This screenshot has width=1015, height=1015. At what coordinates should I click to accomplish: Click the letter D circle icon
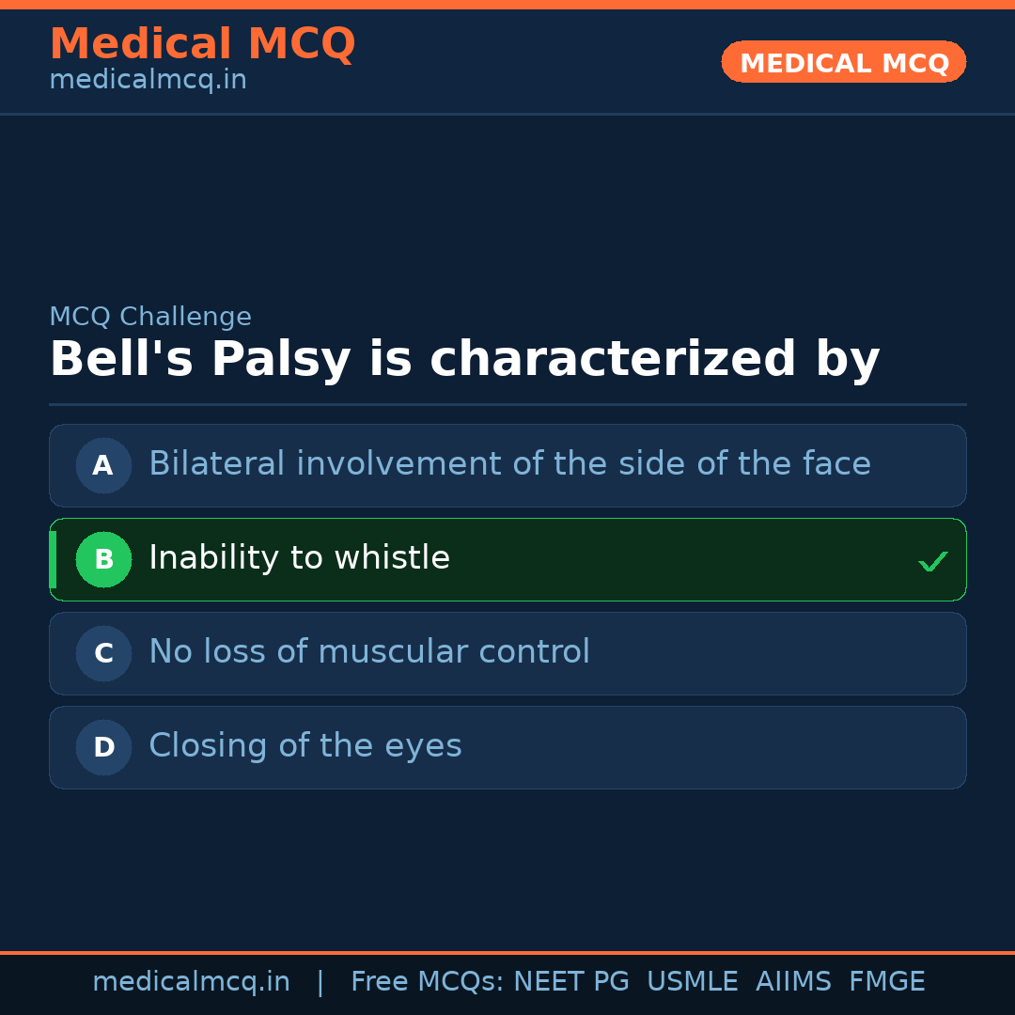103,747
